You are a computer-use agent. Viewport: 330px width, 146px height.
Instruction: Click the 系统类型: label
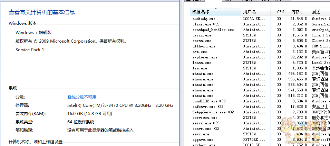[x=24, y=122]
